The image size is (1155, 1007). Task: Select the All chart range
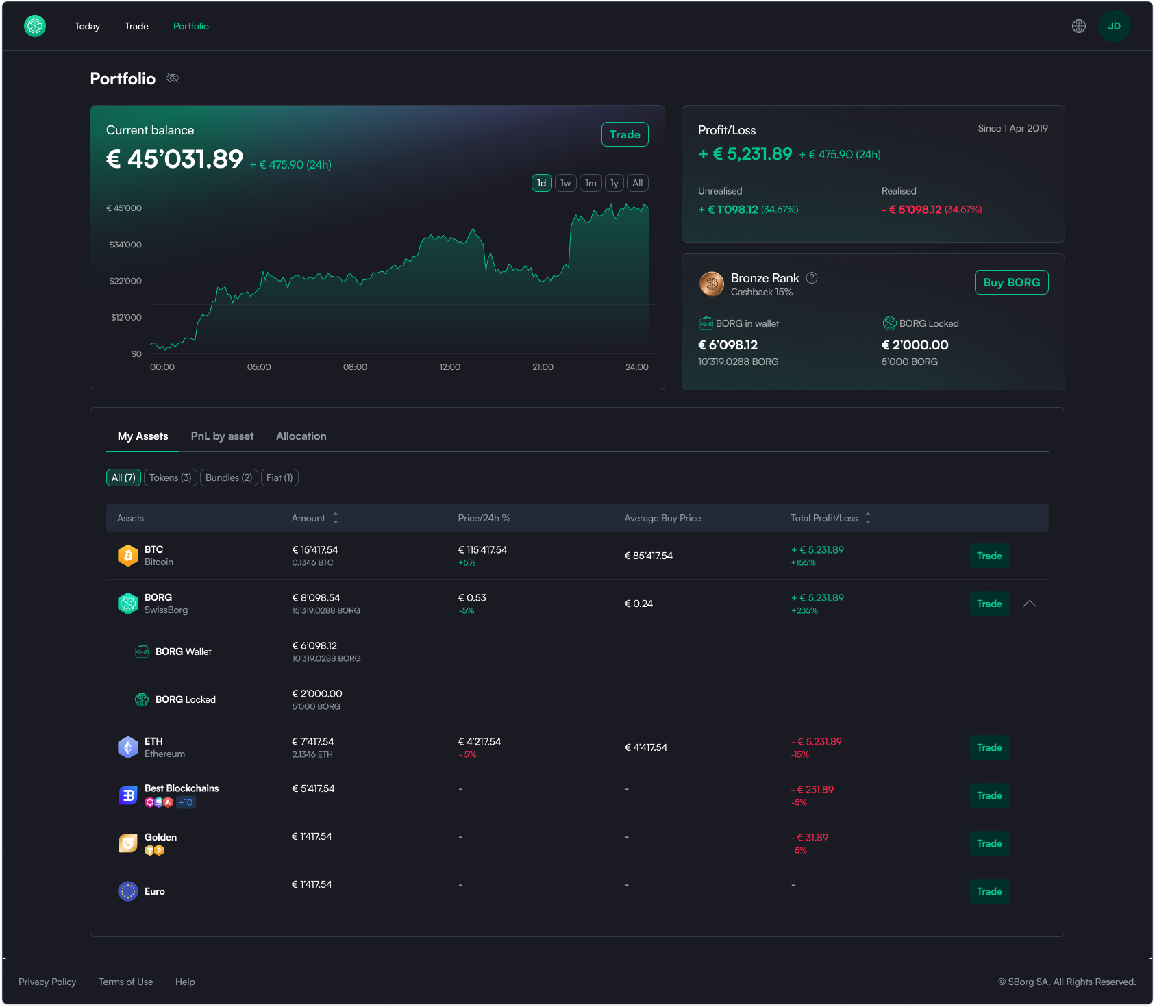(638, 183)
